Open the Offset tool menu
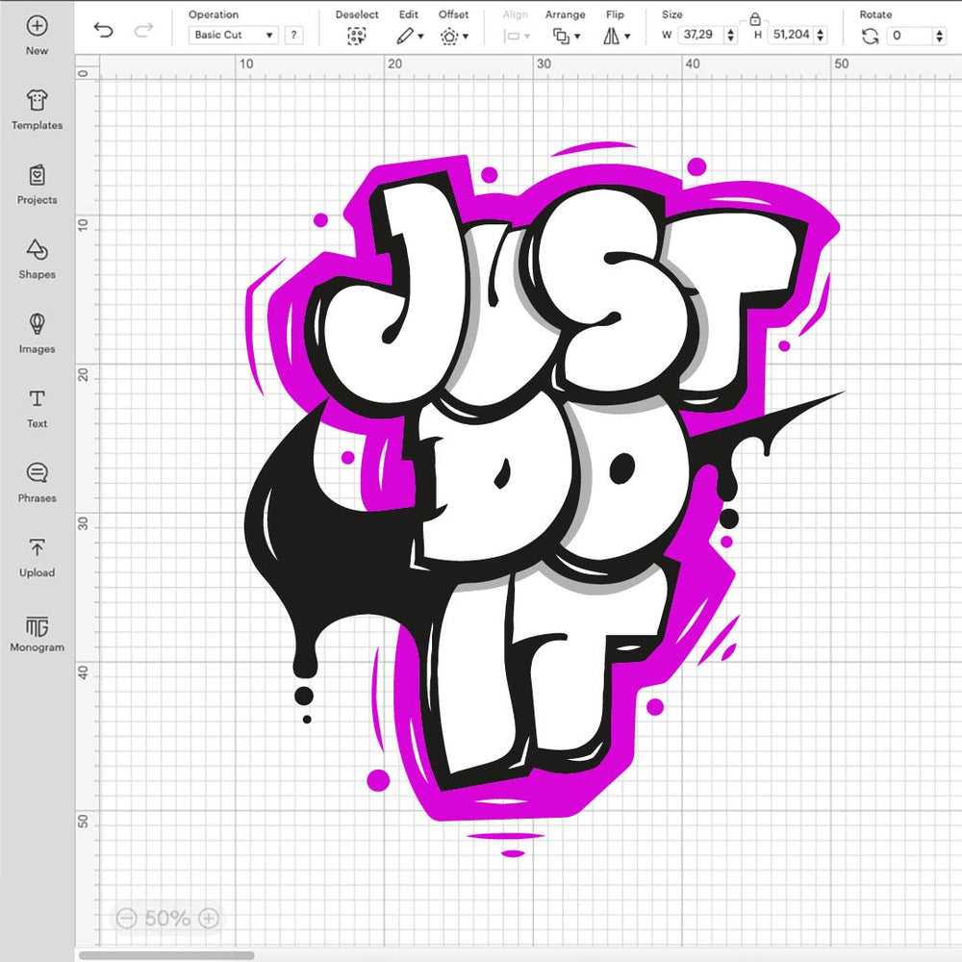 [453, 36]
